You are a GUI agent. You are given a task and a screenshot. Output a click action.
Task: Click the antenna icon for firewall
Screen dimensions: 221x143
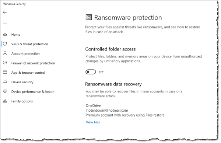point(5,63)
